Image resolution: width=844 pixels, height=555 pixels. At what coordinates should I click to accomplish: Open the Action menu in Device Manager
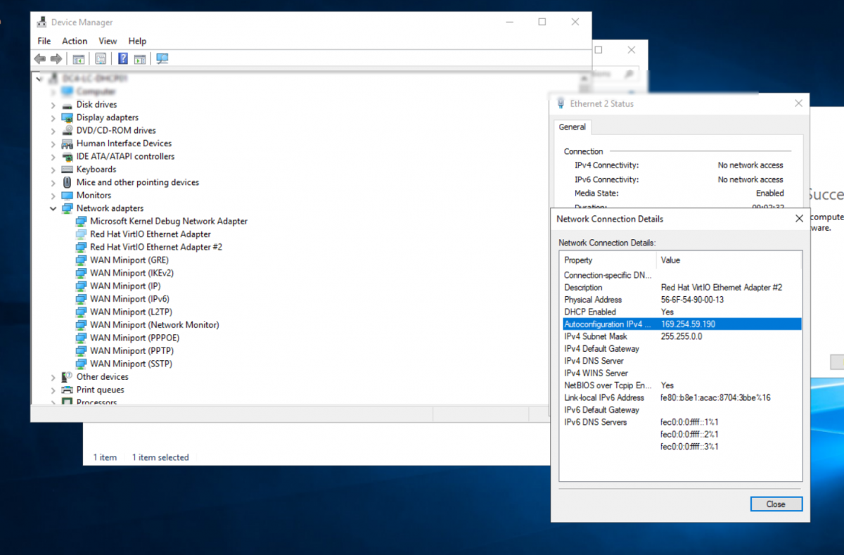pyautogui.click(x=75, y=41)
